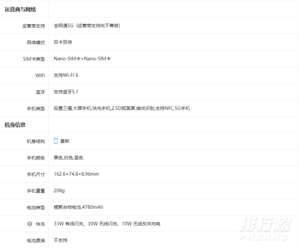The height and width of the screenshot is (248, 299).
Task: Select the 蓝色 phone color
Action: [78, 158]
